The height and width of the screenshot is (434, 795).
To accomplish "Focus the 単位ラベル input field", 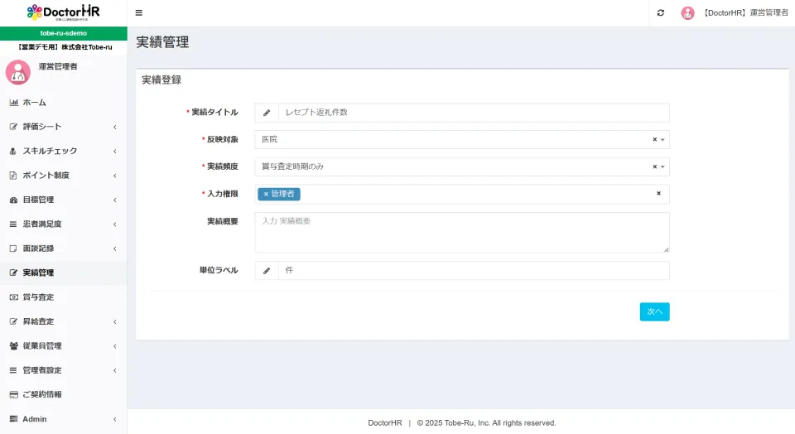I will coord(474,271).
